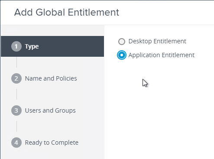Select the Desktop Entitlement radio button
This screenshot has width=214, height=159.
click(x=122, y=42)
